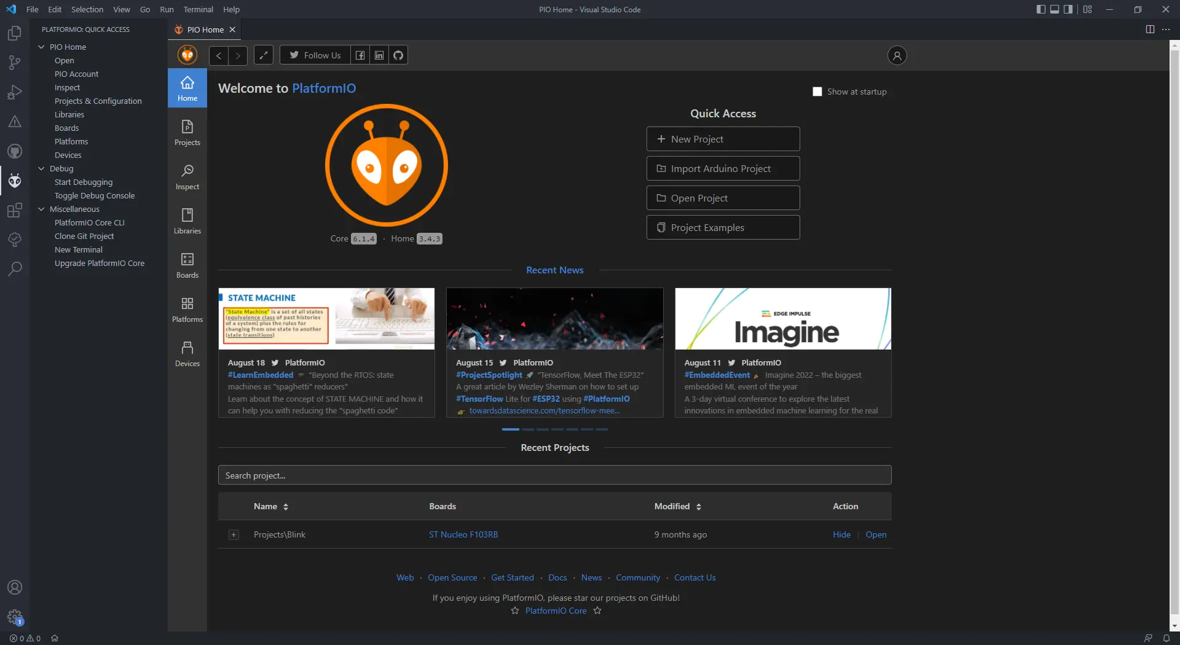Open the Extensions view icon
Viewport: 1180px width, 645px height.
point(15,210)
